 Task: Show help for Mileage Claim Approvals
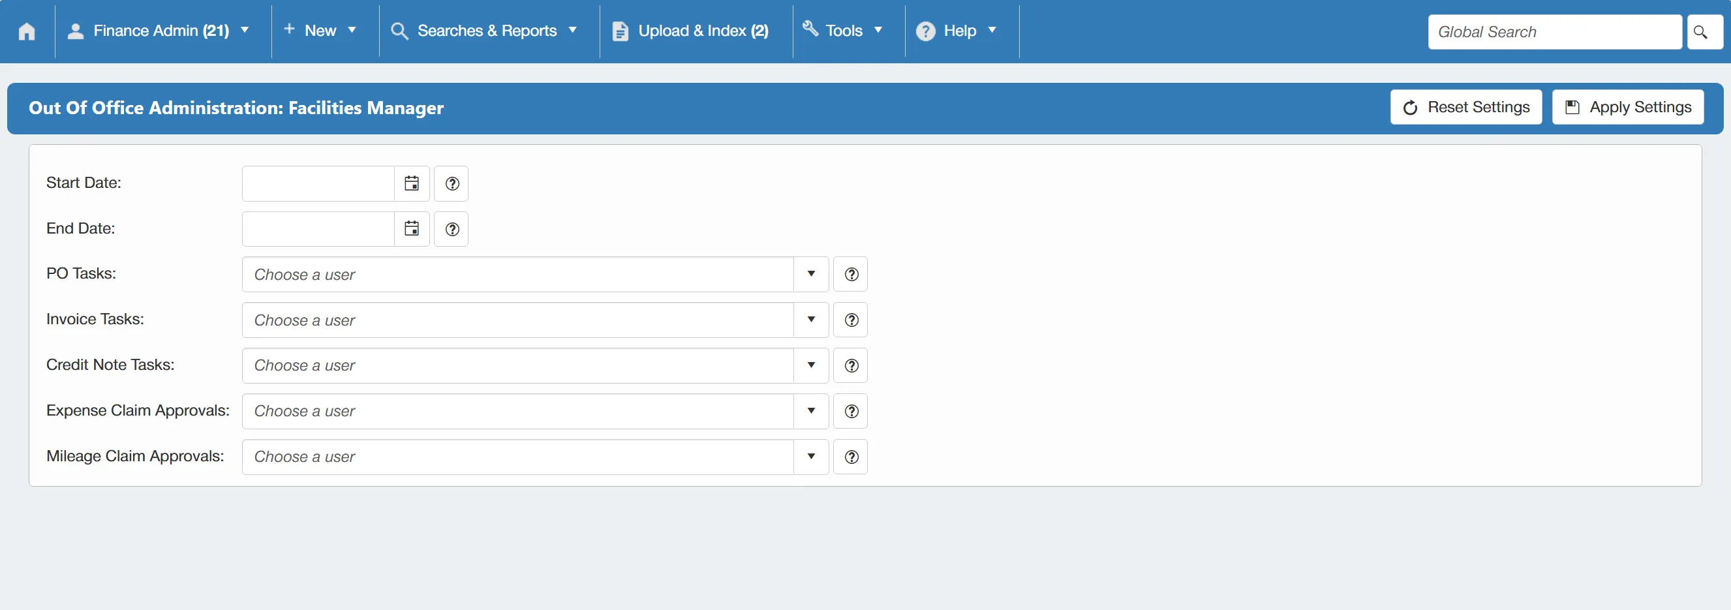pos(851,457)
